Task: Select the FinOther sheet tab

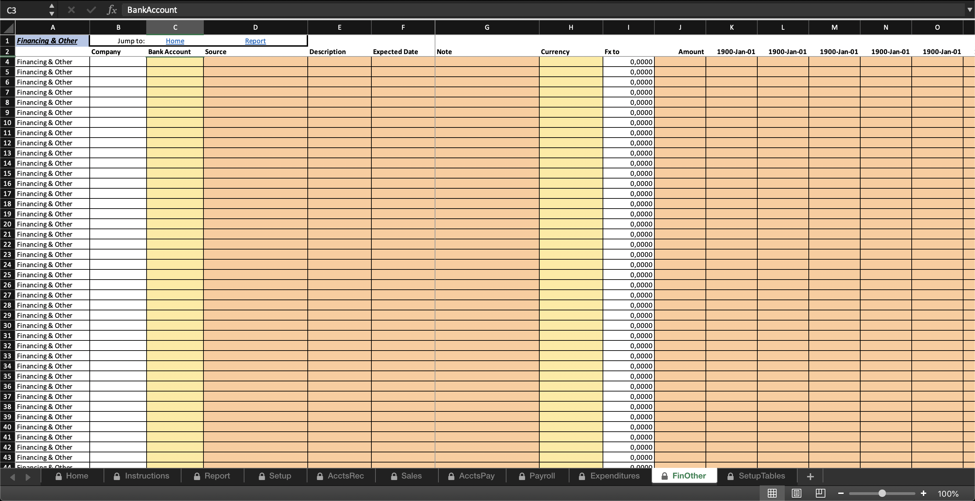Action: pyautogui.click(x=684, y=476)
